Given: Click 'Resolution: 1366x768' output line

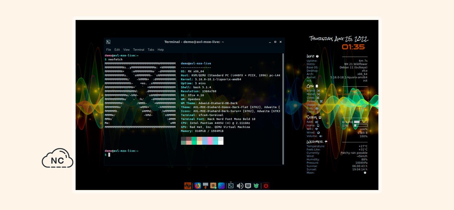Looking at the screenshot, I should tap(199, 91).
